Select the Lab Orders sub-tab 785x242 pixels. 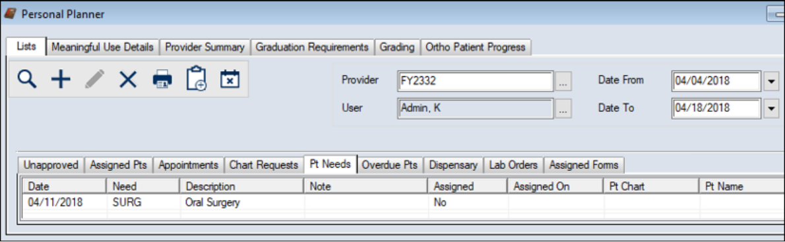(x=514, y=165)
